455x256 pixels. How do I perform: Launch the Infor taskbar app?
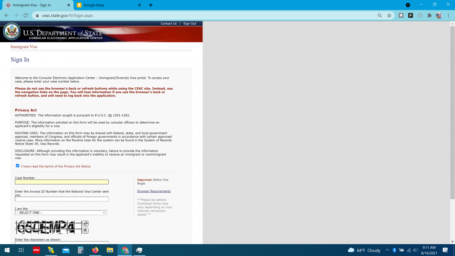tap(36, 250)
